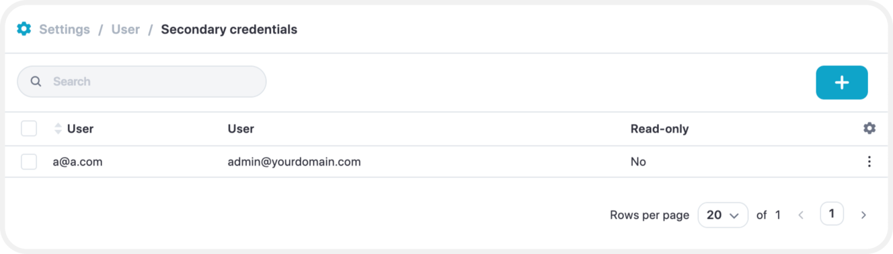The image size is (893, 254).
Task: Go to previous page arrow
Action: [801, 215]
